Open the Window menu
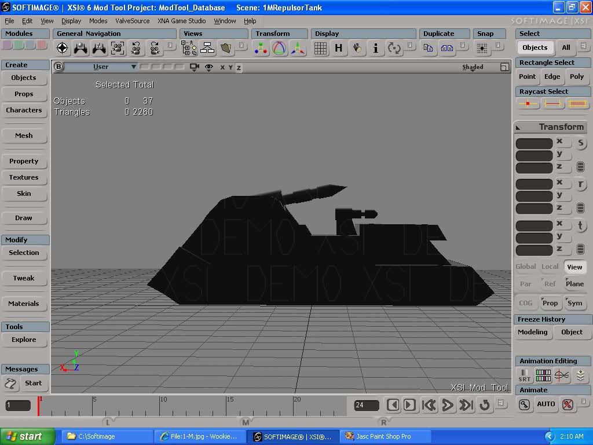Screen dimensions: 593x445 pos(225,21)
